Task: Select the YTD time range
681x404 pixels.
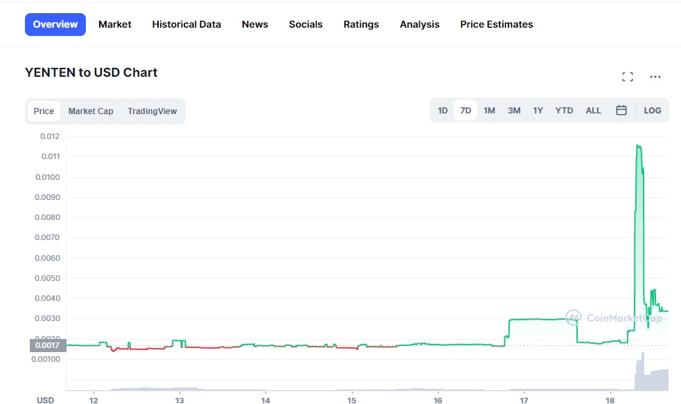Action: pos(564,111)
